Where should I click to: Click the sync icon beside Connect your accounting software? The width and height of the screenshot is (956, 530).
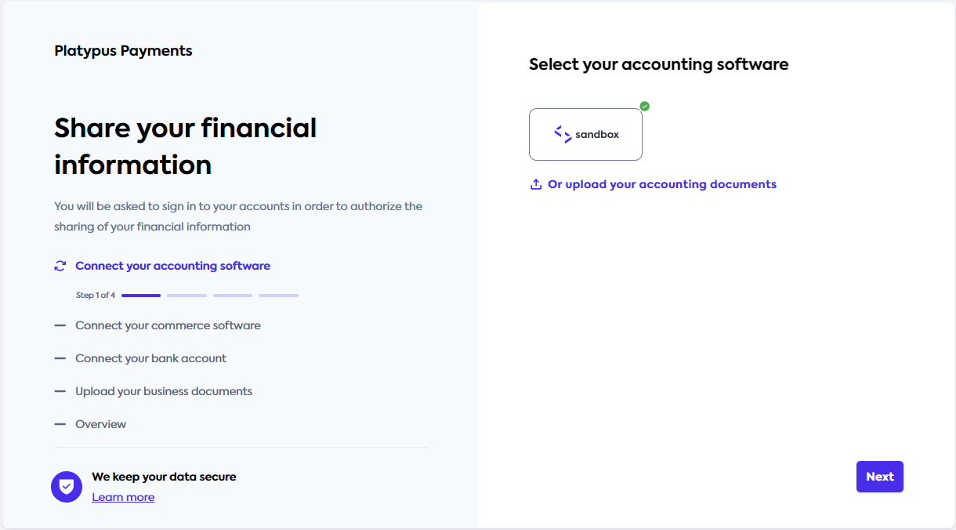click(x=60, y=266)
